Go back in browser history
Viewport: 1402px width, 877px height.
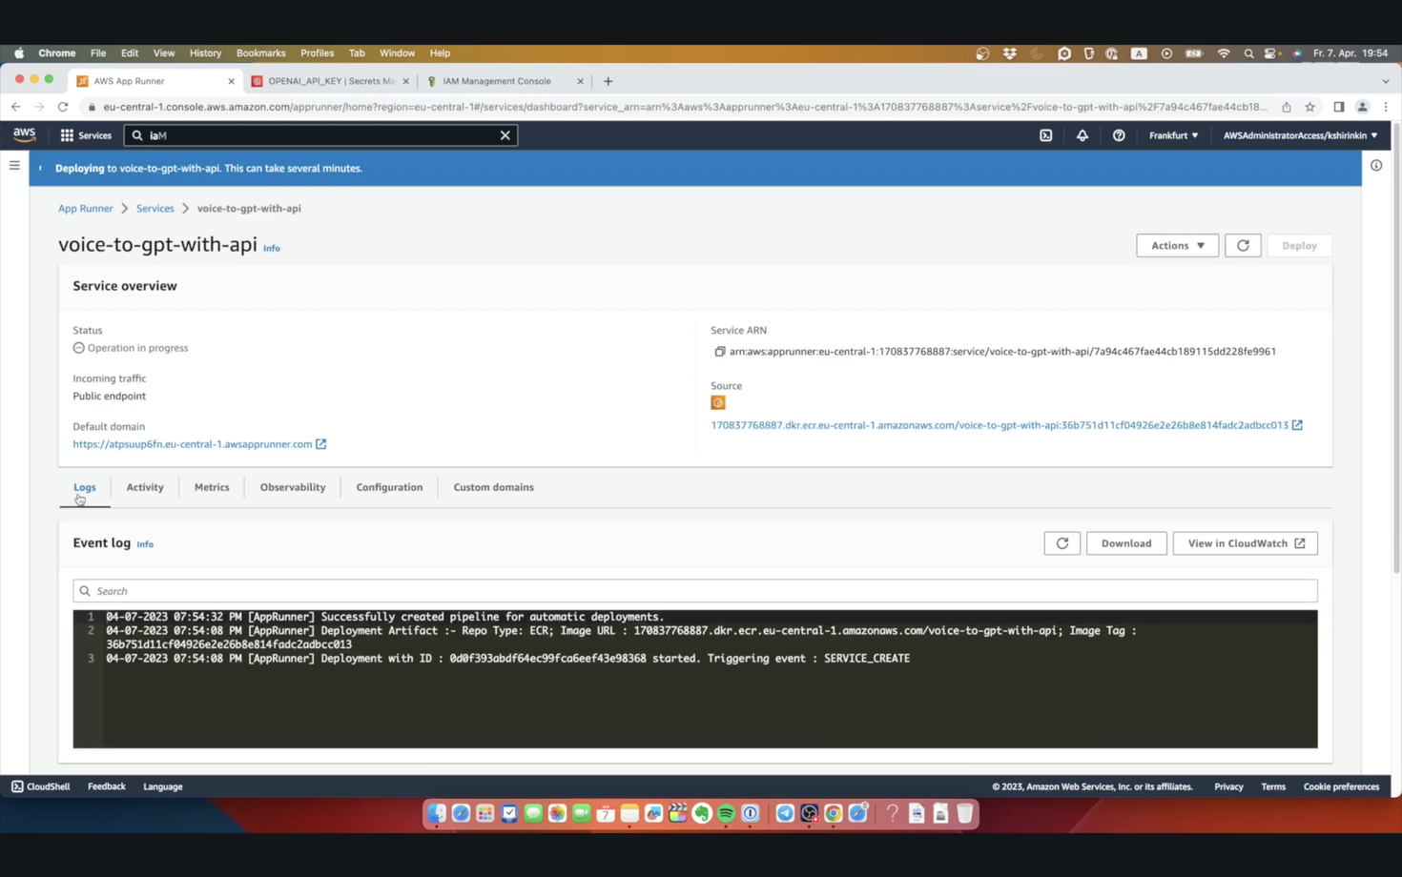click(15, 107)
